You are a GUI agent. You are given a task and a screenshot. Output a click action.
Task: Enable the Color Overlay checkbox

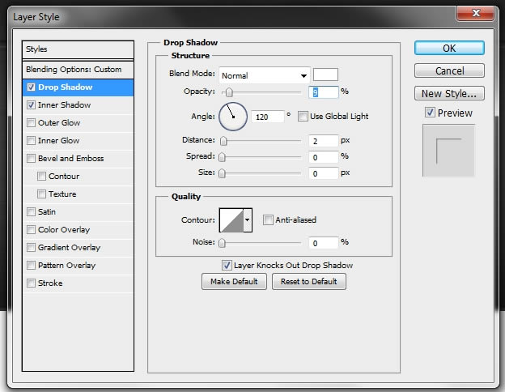point(32,229)
